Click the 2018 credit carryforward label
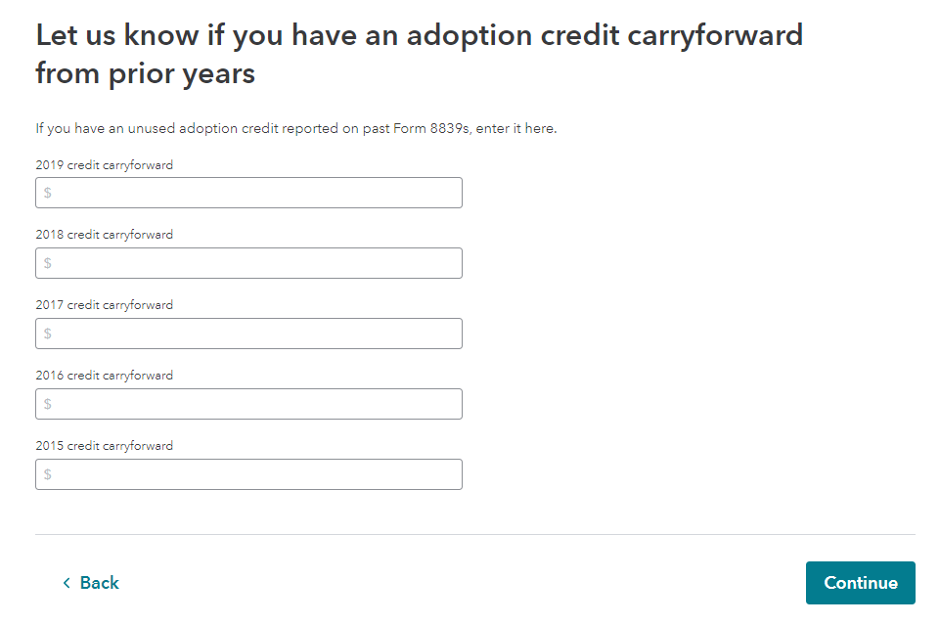Viewport: 940px width, 624px height. tap(104, 235)
